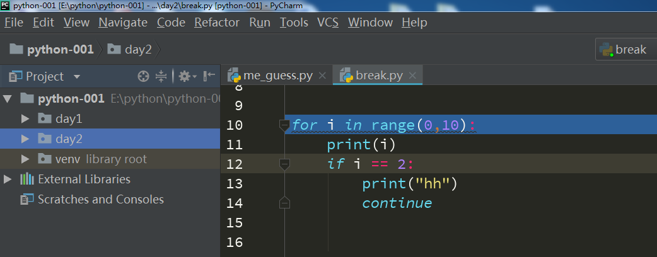The width and height of the screenshot is (657, 257).
Task: Click the PyCharm logo in title bar
Action: [x=6, y=6]
